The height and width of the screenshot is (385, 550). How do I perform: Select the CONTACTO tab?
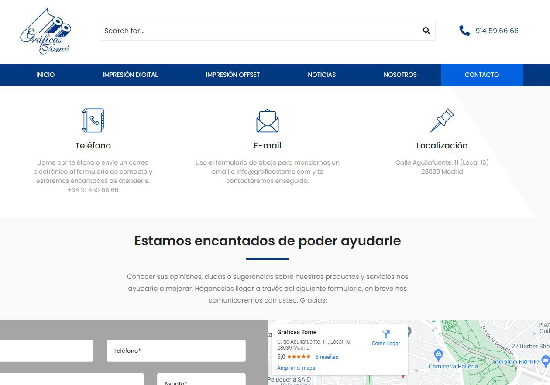pos(481,75)
